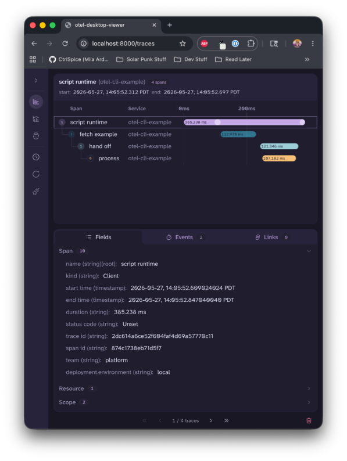Image resolution: width=347 pixels, height=461 pixels.
Task: Select the process span row
Action: [185, 159]
